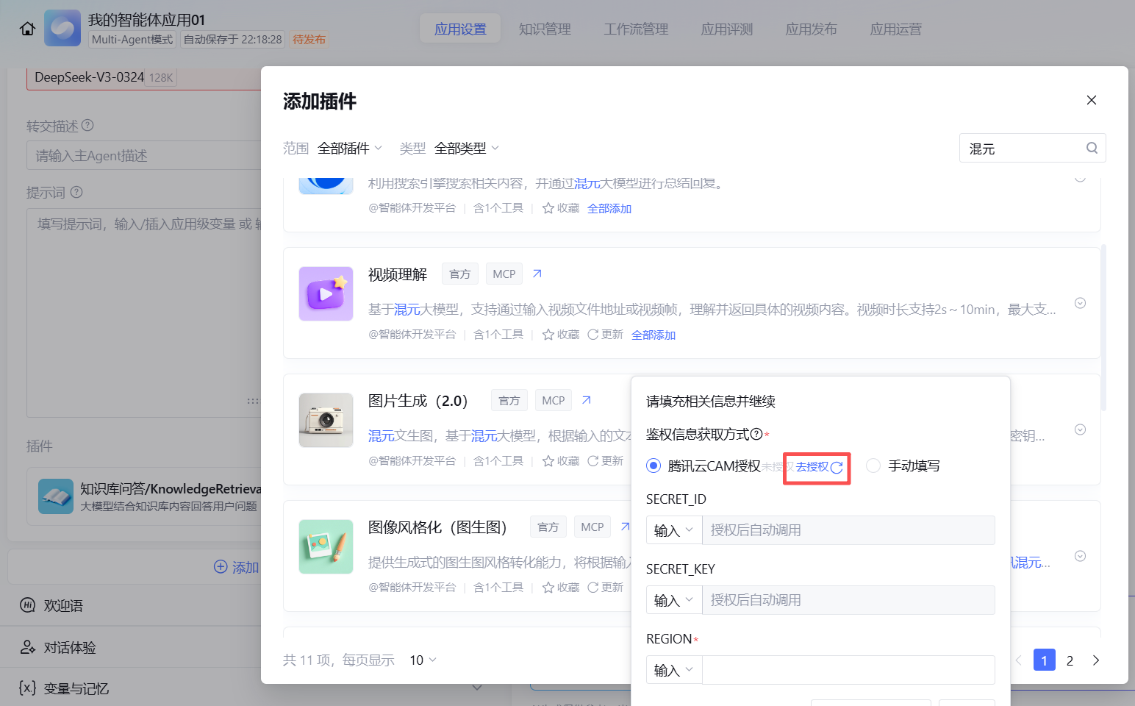1135x706 pixels.
Task: Click 去授权 link to authorize
Action: [x=812, y=467]
